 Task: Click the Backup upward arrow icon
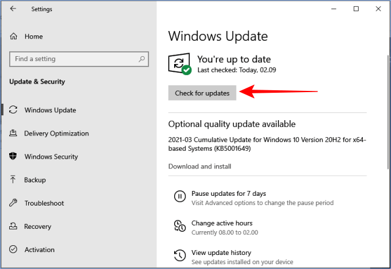coord(13,179)
